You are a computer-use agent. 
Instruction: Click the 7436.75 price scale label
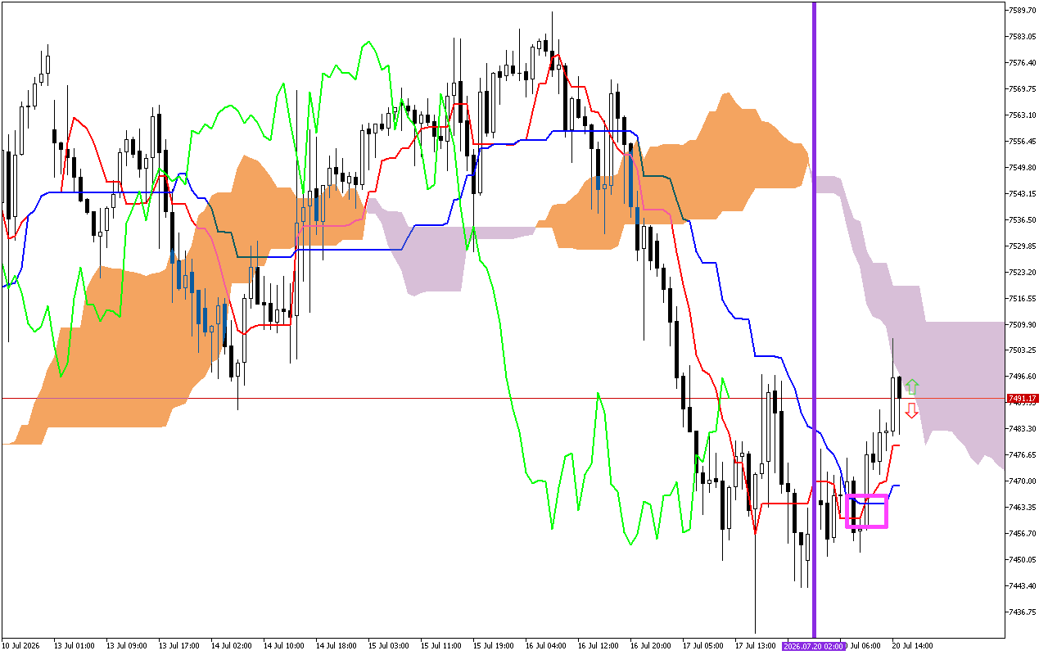click(1024, 612)
